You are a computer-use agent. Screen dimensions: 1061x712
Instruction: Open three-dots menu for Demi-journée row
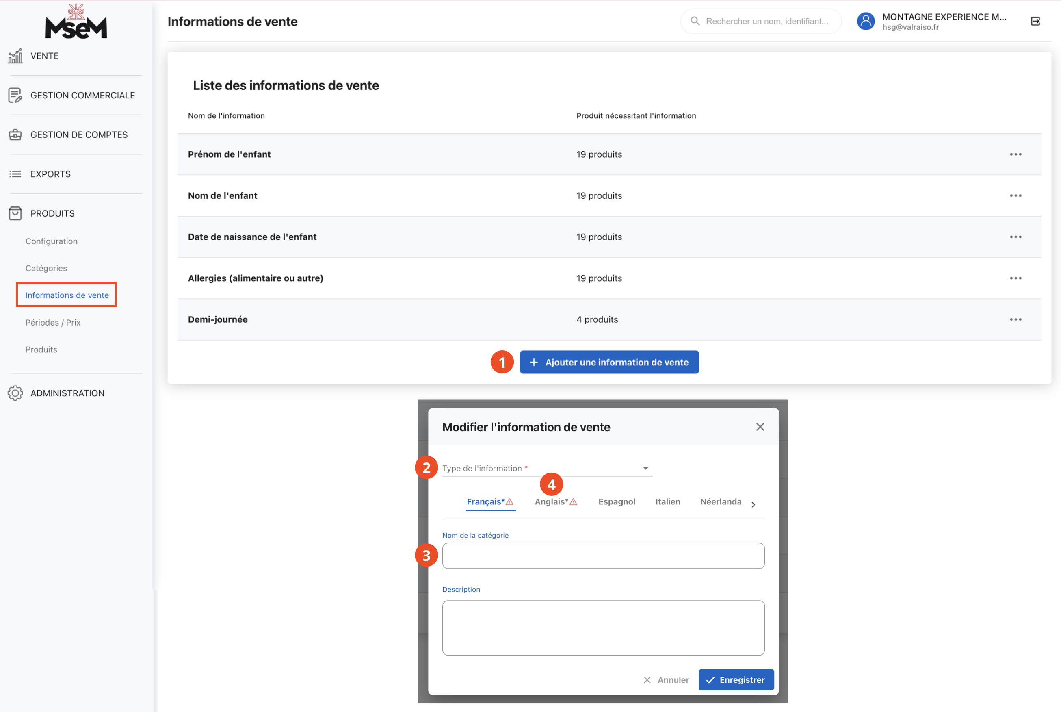1015,320
